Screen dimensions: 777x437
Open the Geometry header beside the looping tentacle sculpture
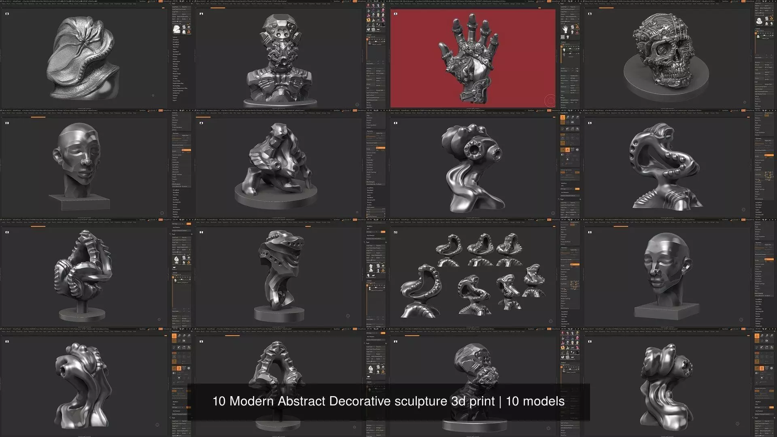point(758,138)
